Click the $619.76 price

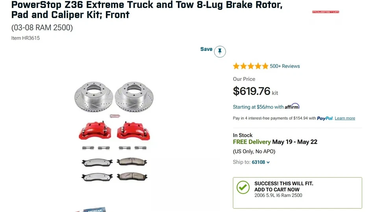[x=252, y=91]
